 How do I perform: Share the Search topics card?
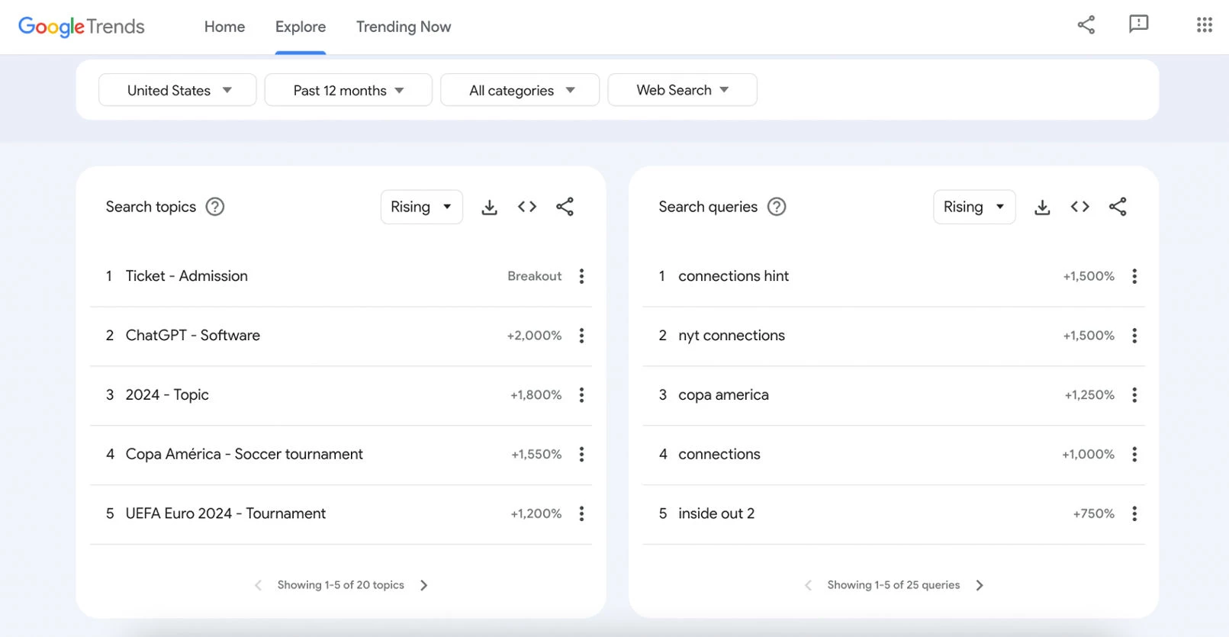click(x=565, y=207)
